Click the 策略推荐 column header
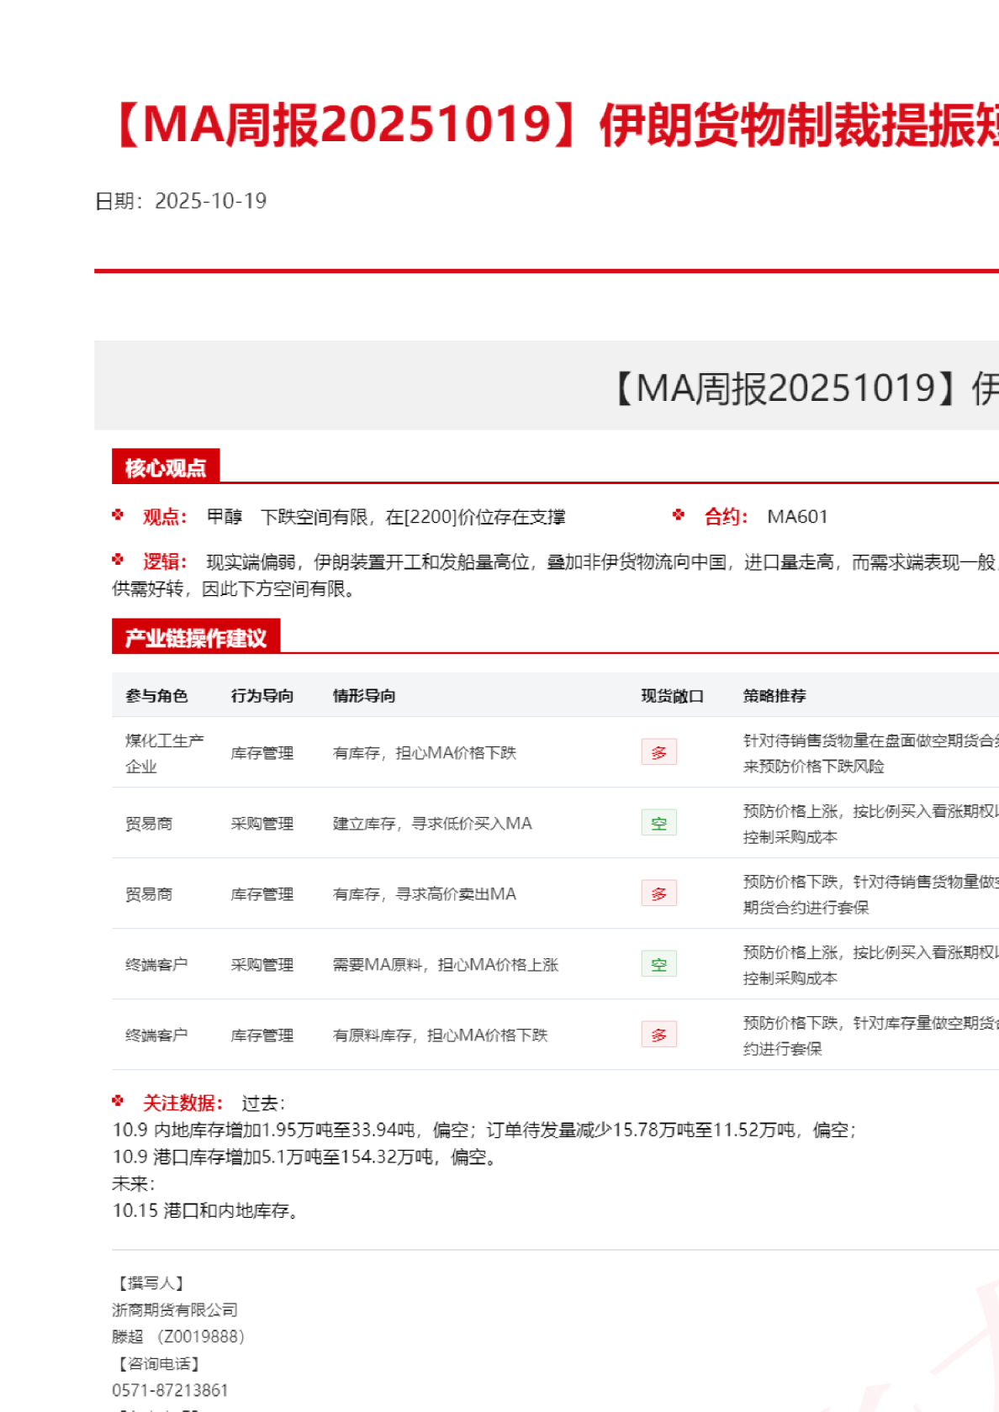 pyautogui.click(x=774, y=696)
